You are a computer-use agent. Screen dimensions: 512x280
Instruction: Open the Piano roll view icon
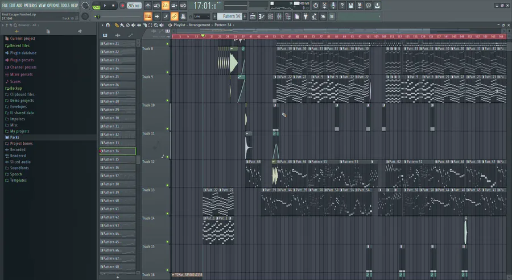262,16
